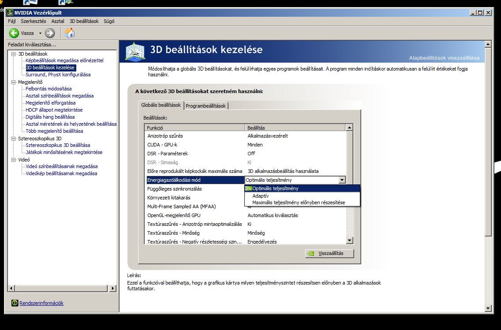Click the Visszaállítás button
Screen dimensions: 501x330
point(329,253)
